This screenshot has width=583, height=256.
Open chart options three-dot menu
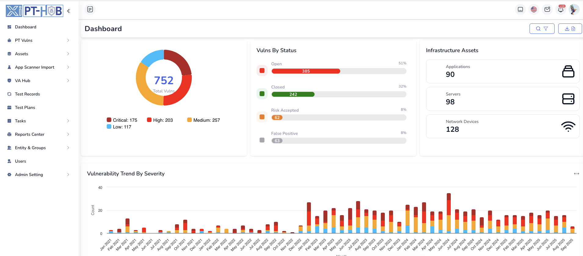[576, 174]
